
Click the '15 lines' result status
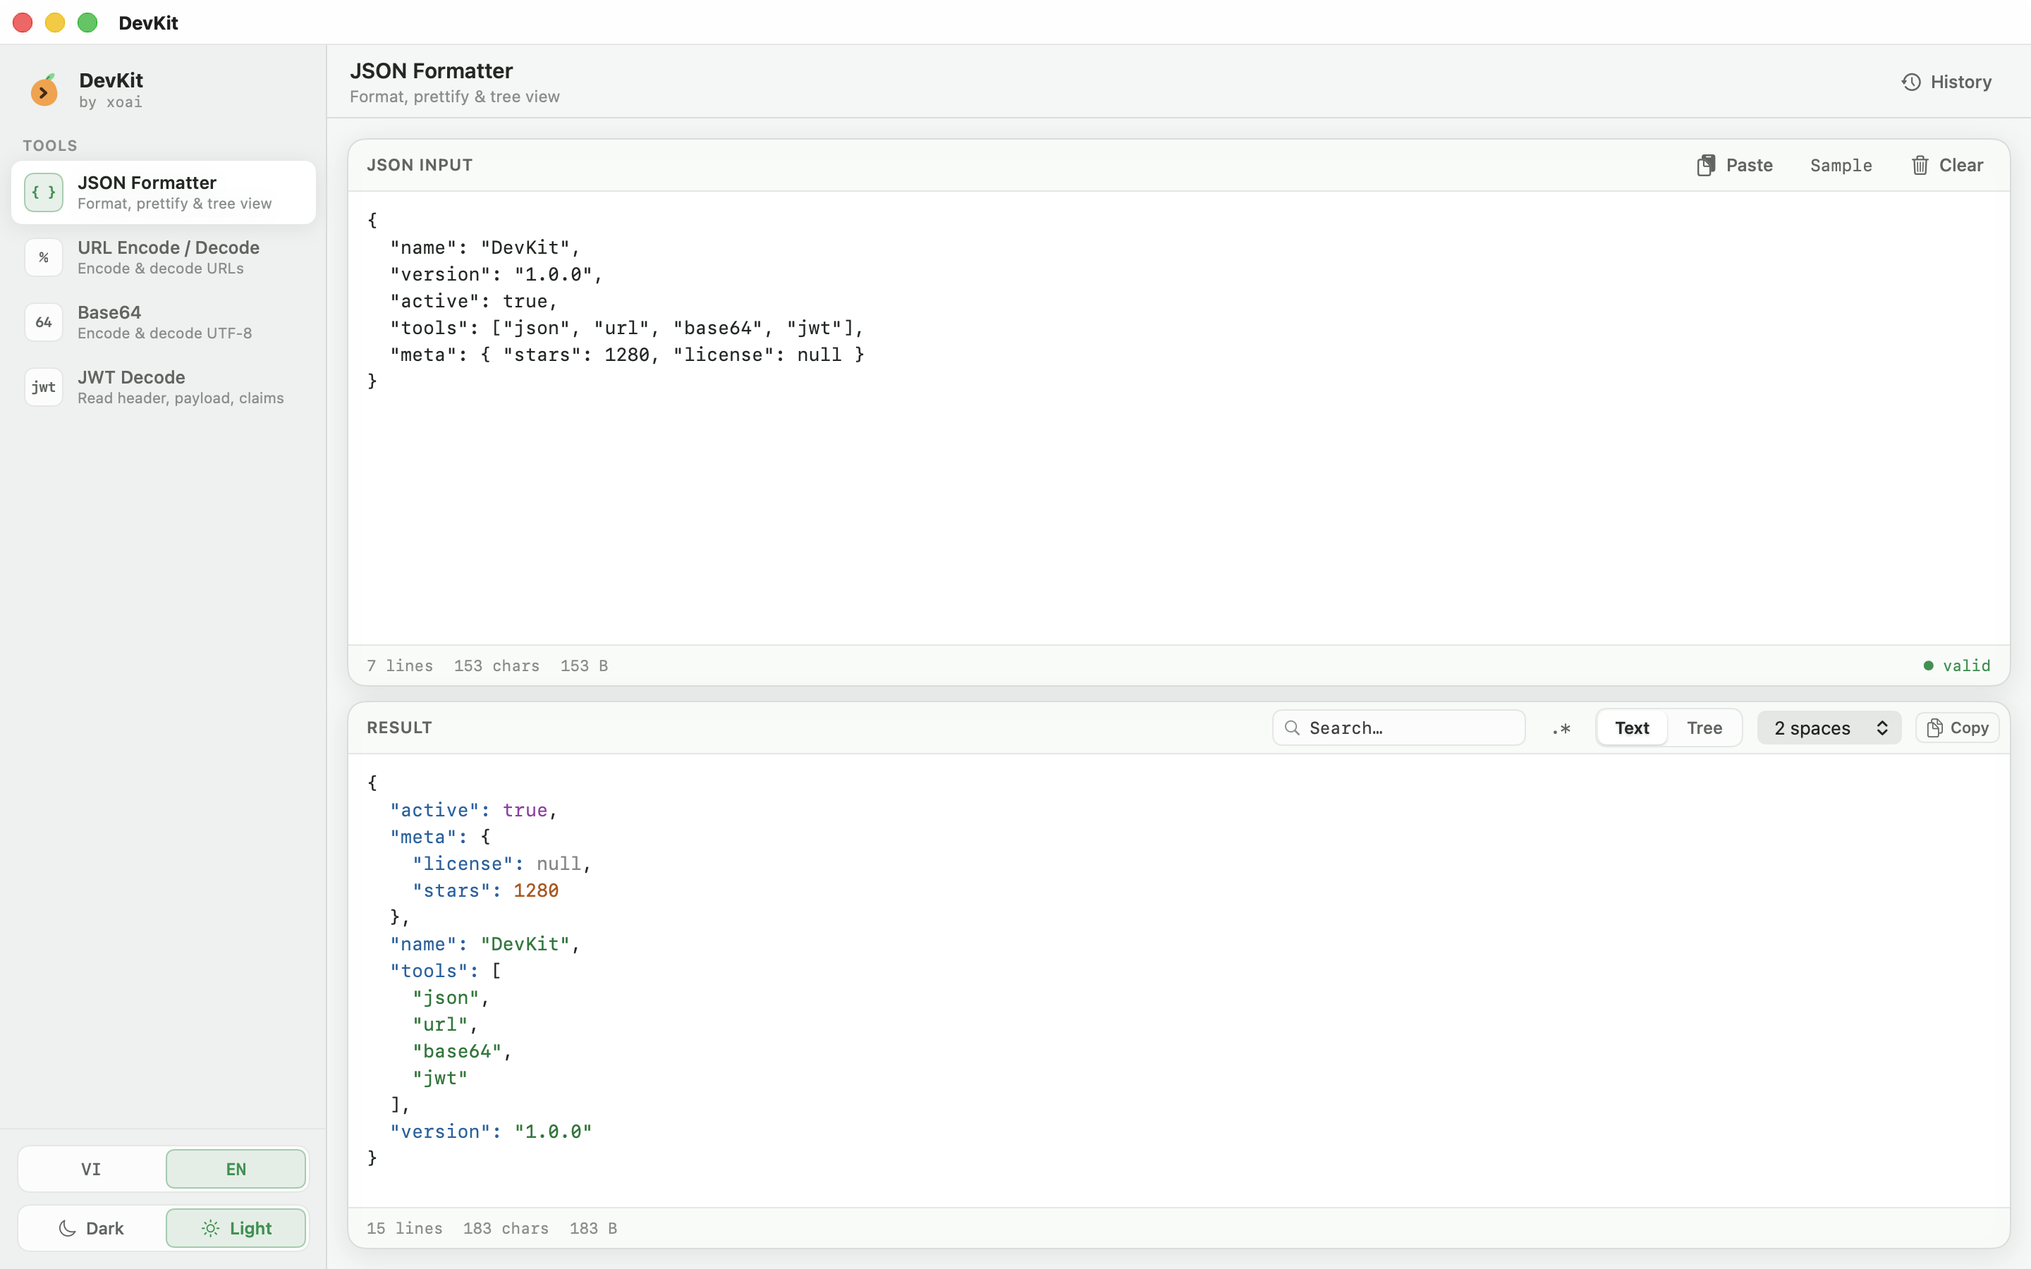coord(405,1229)
